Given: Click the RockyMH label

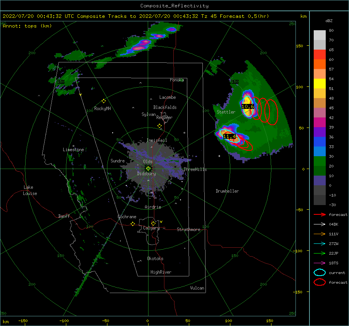Looking at the screenshot, I should pos(102,109).
